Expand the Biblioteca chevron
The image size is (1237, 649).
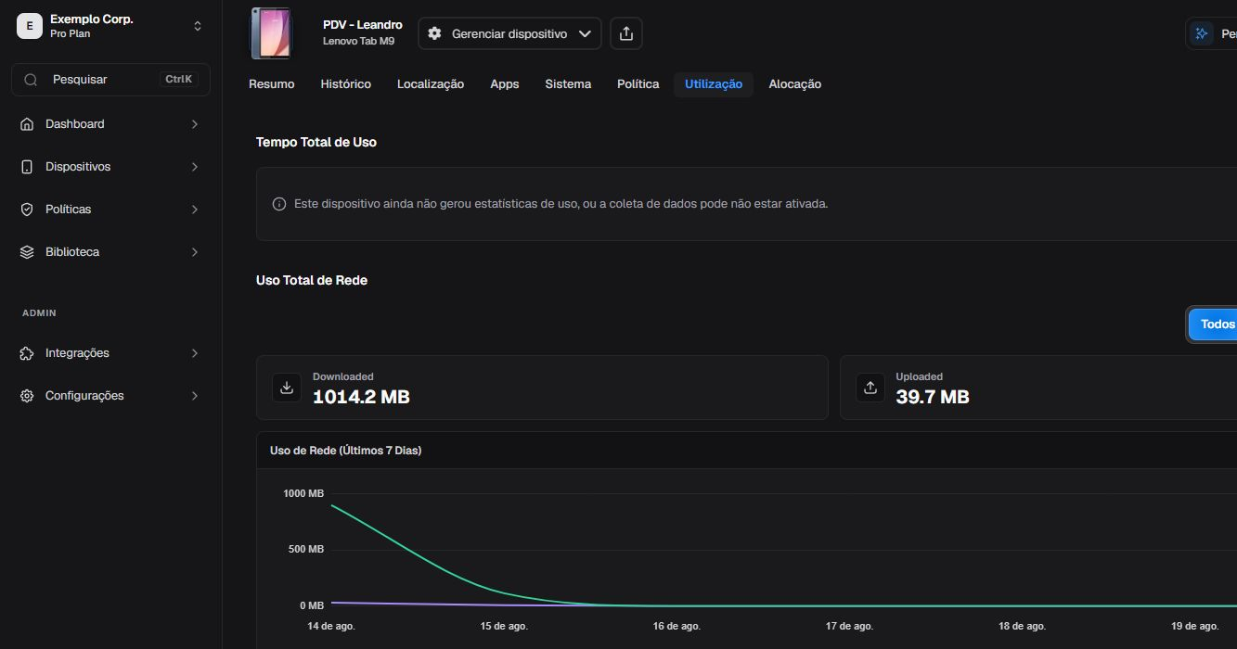point(195,252)
